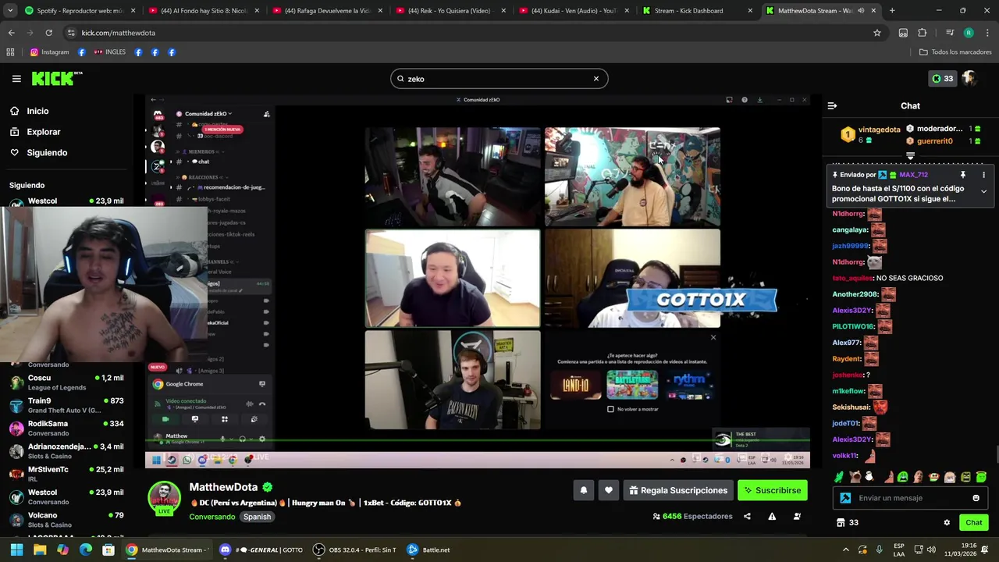Open Instagram bookmark
This screenshot has width=999, height=562.
(50, 52)
